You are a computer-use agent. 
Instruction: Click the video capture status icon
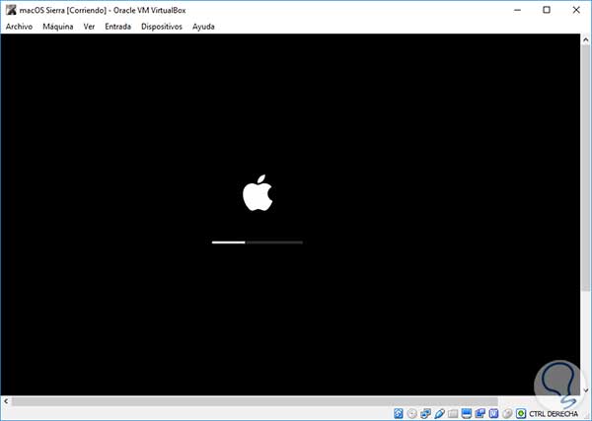(480, 413)
